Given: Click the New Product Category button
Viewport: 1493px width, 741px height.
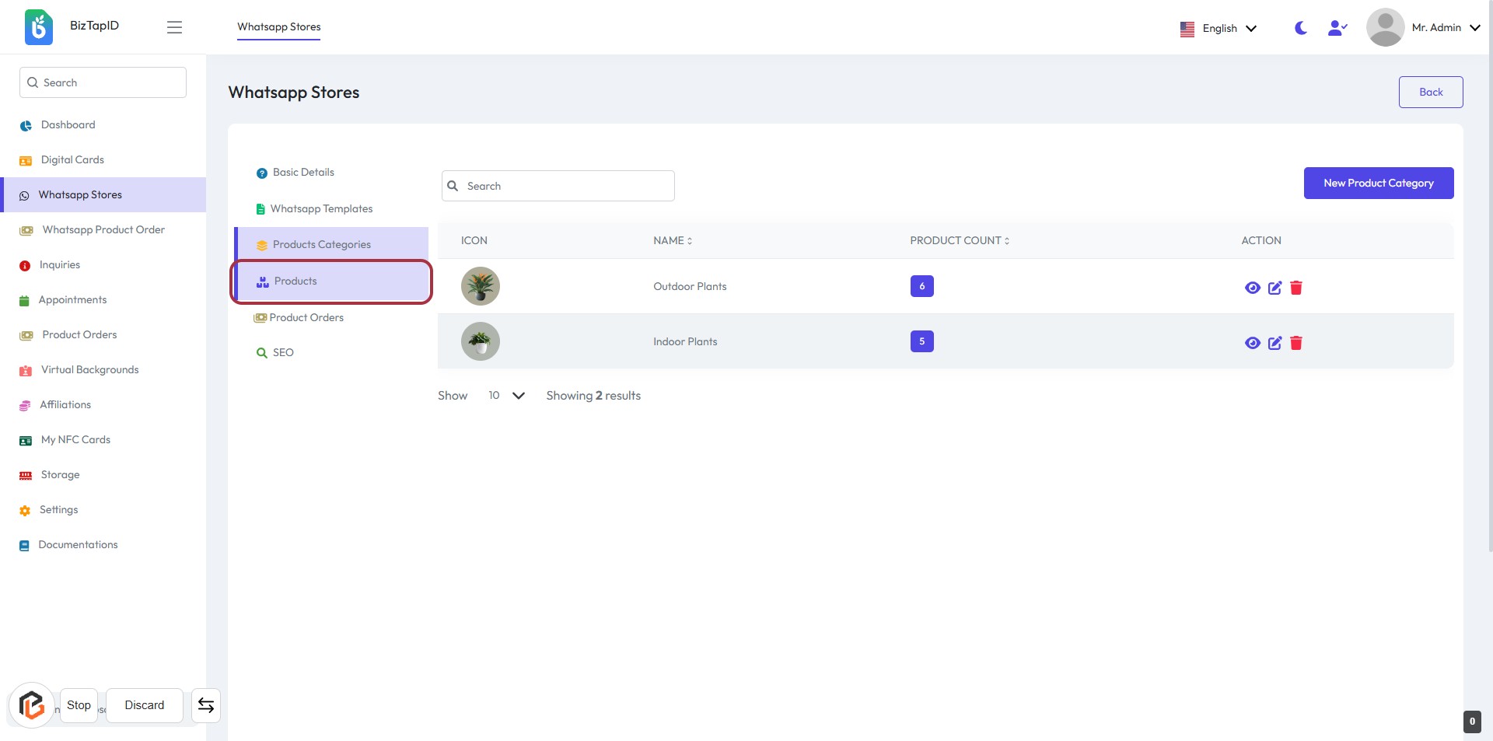Looking at the screenshot, I should point(1378,184).
